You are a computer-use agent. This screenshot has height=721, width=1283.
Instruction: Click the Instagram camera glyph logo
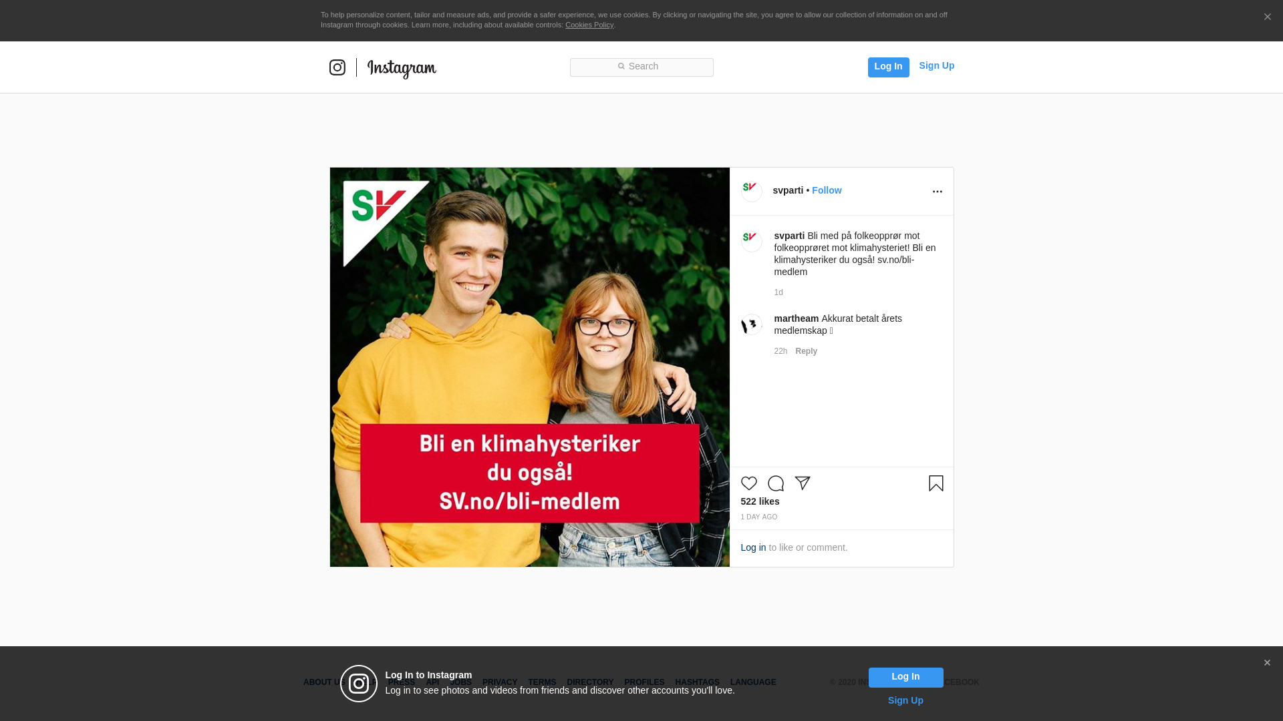pyautogui.click(x=337, y=67)
